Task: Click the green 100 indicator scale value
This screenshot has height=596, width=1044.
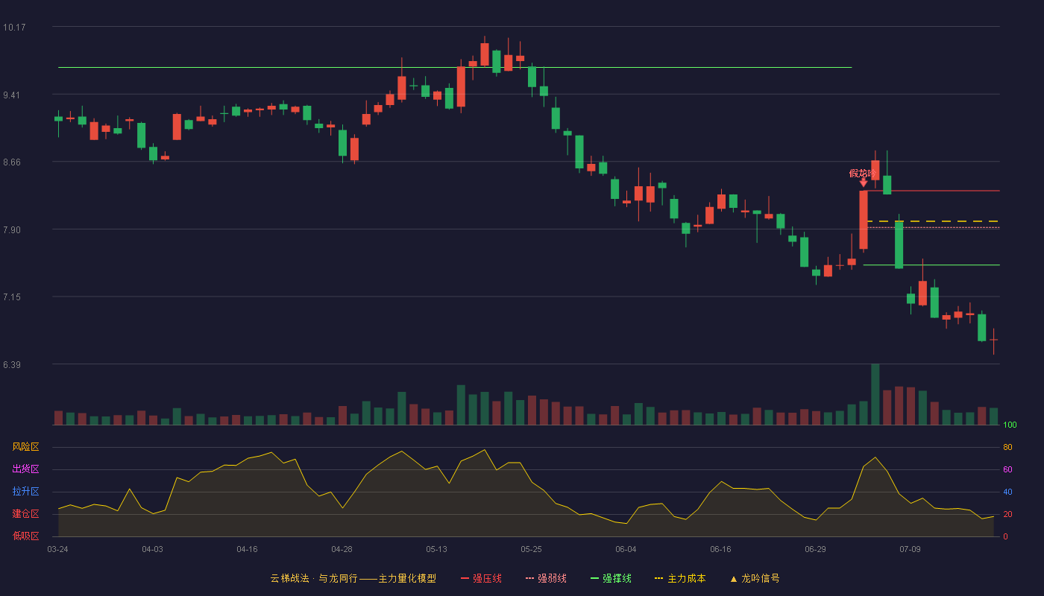Action: coord(1010,425)
